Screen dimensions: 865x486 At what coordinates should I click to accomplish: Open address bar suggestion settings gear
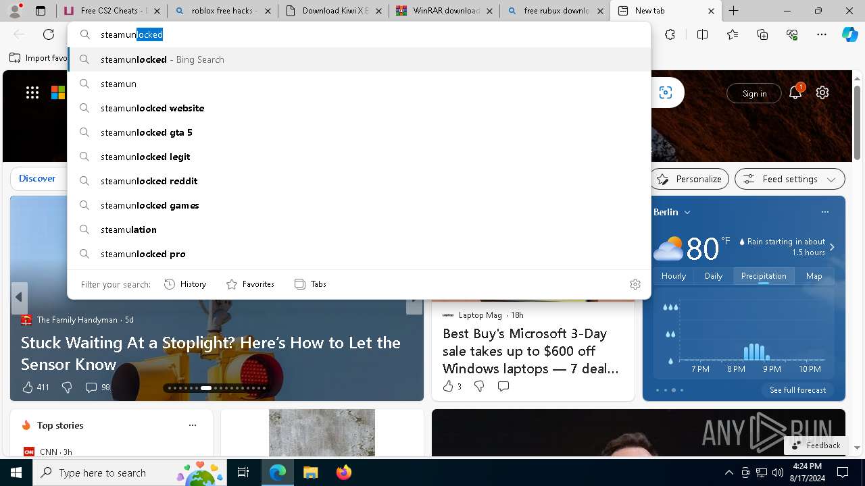click(x=635, y=284)
